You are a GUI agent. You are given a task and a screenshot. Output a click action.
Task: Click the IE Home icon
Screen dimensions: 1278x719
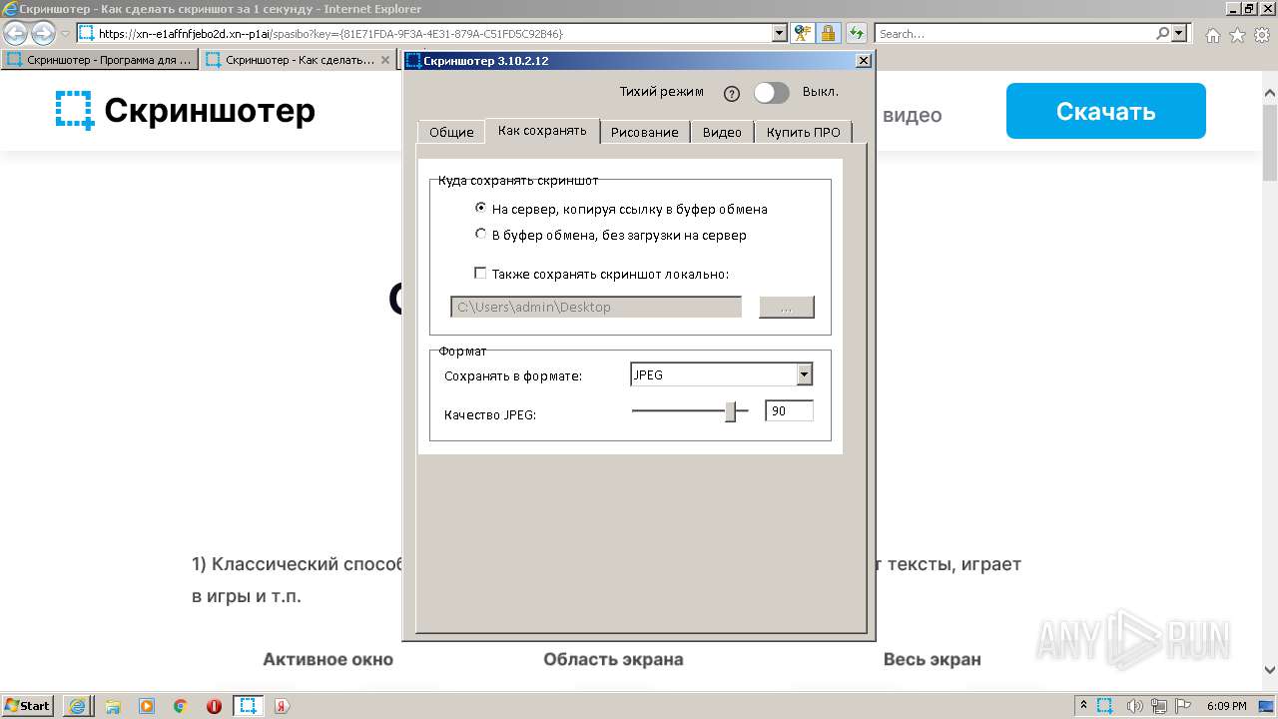pos(1212,35)
